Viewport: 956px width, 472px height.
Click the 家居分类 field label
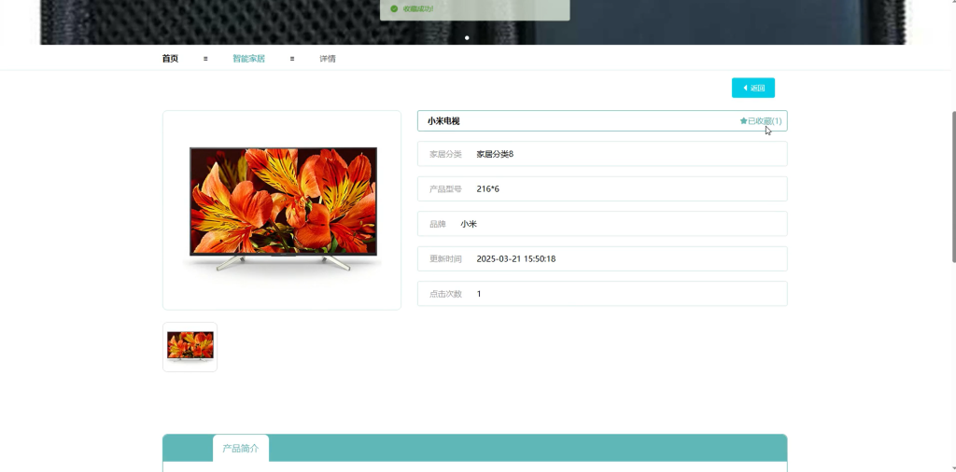(445, 154)
